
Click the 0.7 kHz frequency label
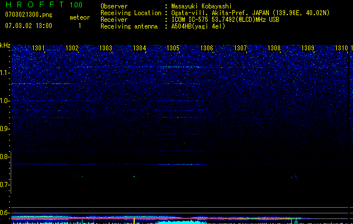point(4,185)
